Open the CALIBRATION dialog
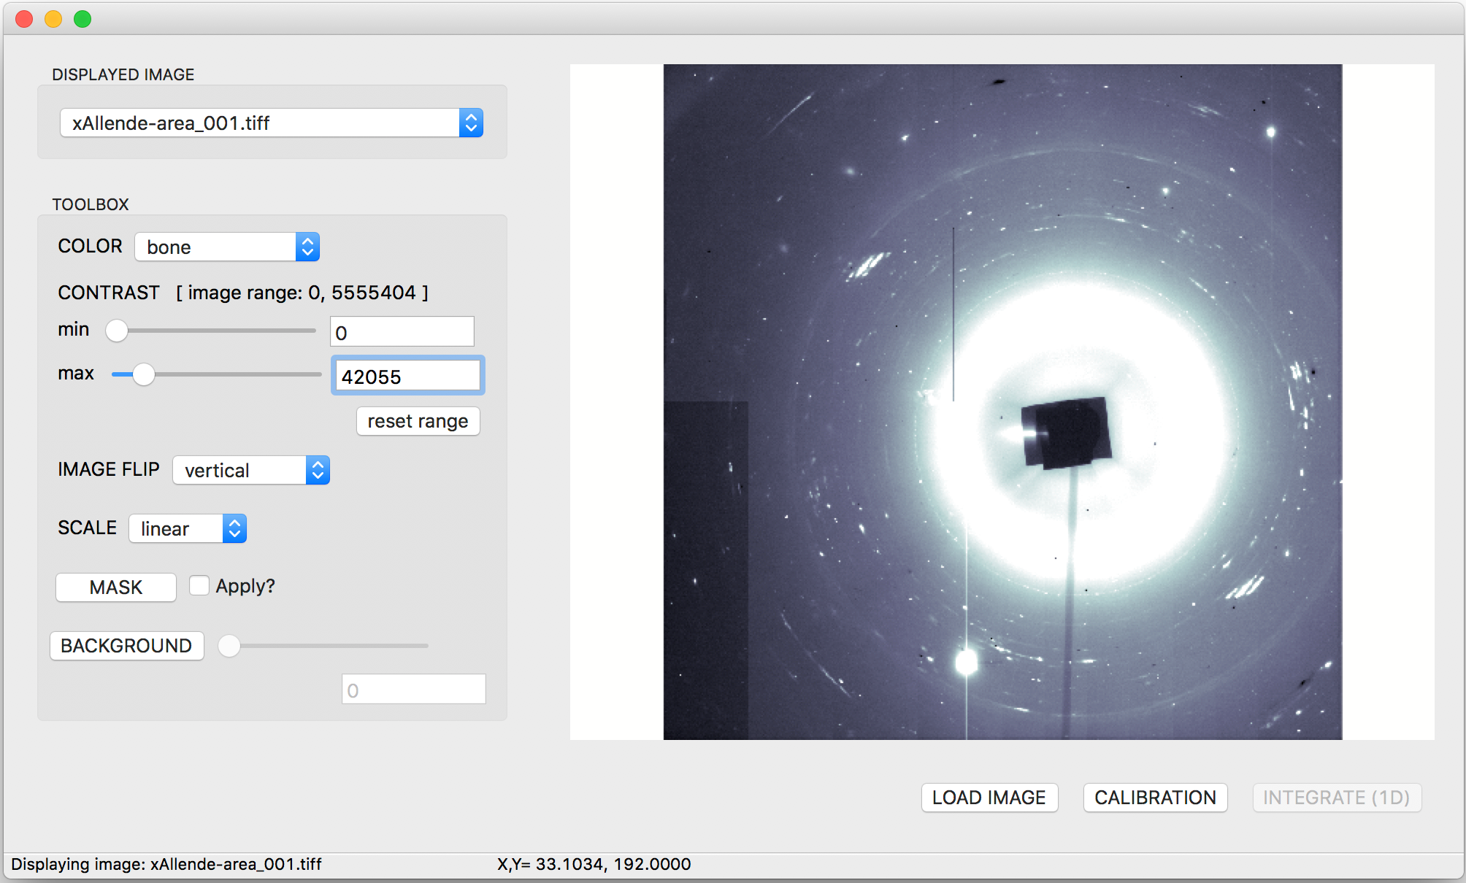The height and width of the screenshot is (883, 1466). pos(1155,797)
